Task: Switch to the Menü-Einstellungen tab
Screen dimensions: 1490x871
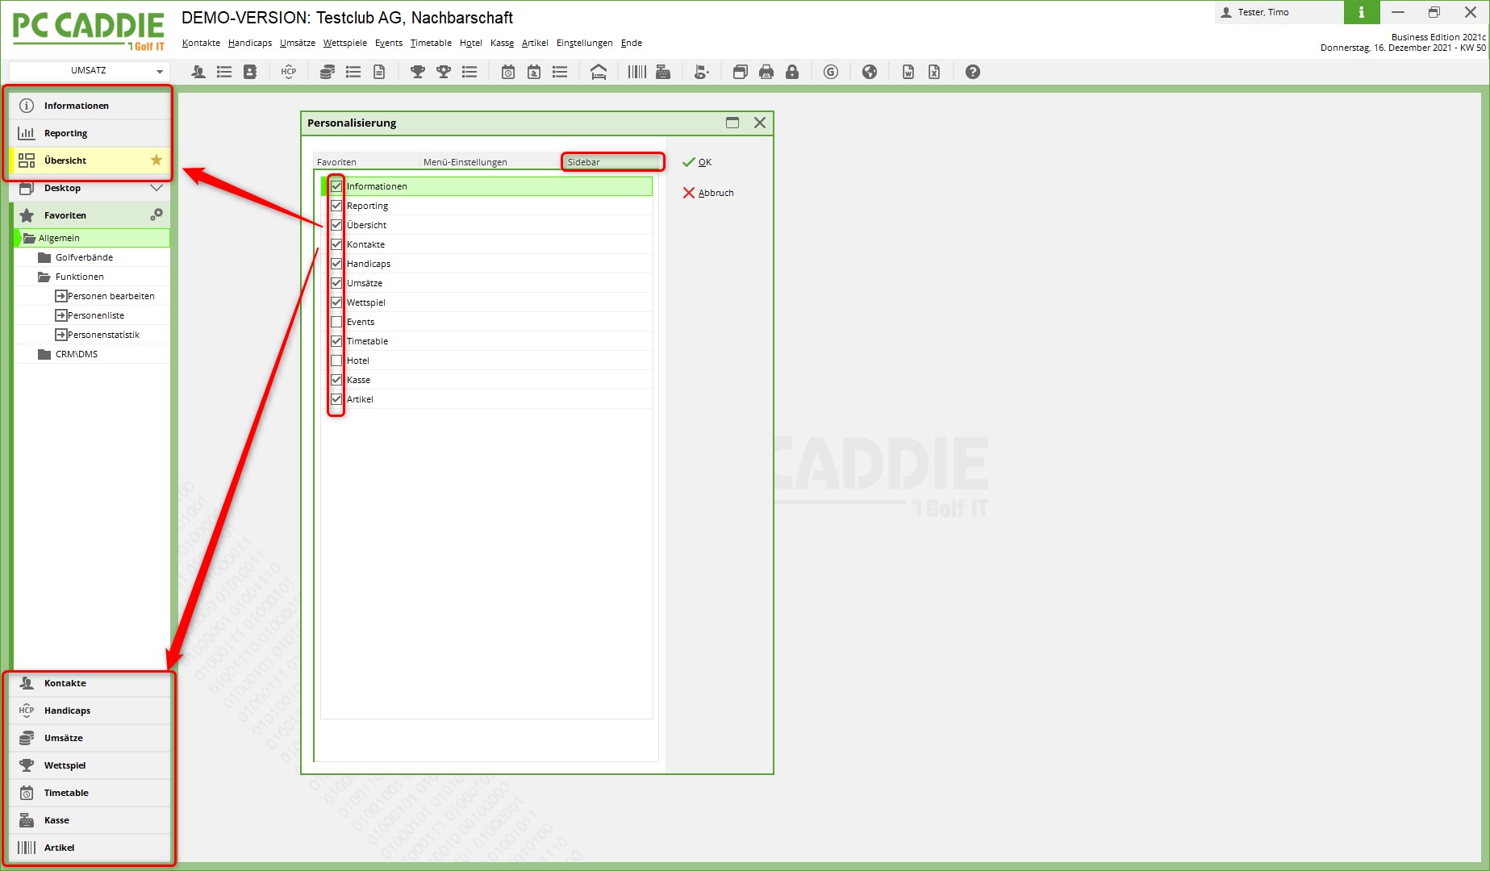Action: pyautogui.click(x=490, y=162)
